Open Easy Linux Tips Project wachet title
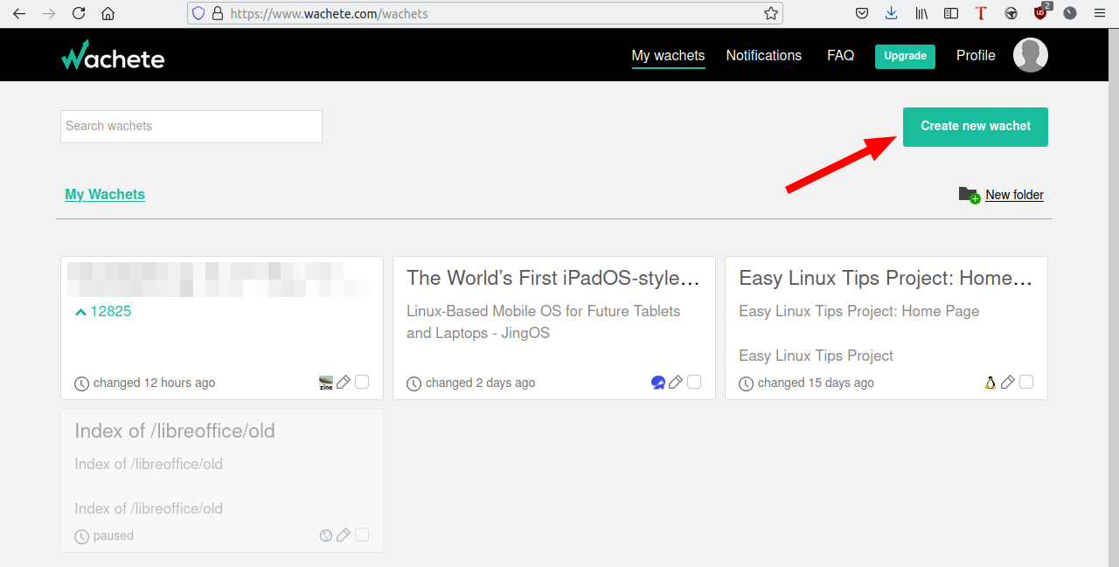 click(886, 278)
